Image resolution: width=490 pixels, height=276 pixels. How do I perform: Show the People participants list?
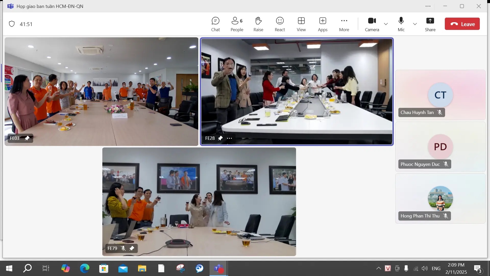point(237,24)
